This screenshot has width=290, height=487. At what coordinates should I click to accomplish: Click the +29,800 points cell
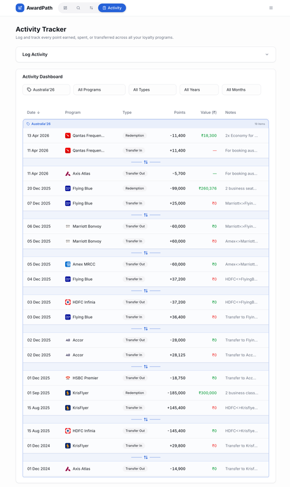(x=177, y=446)
